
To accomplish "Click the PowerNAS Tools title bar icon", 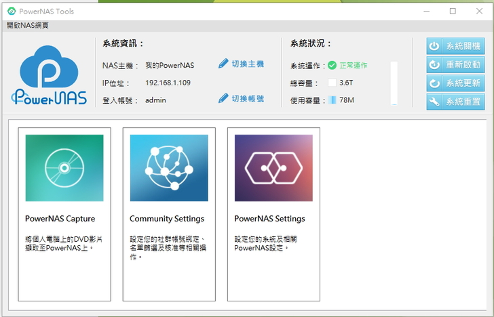I will click(12, 11).
